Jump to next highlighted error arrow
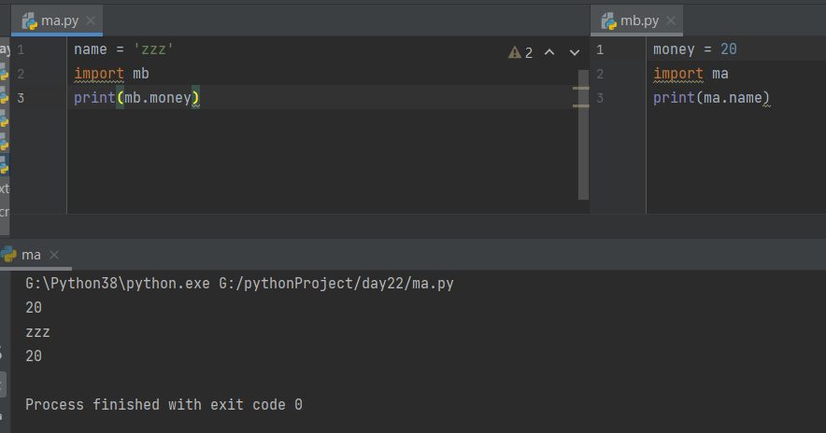This screenshot has height=433, width=826. click(x=574, y=52)
